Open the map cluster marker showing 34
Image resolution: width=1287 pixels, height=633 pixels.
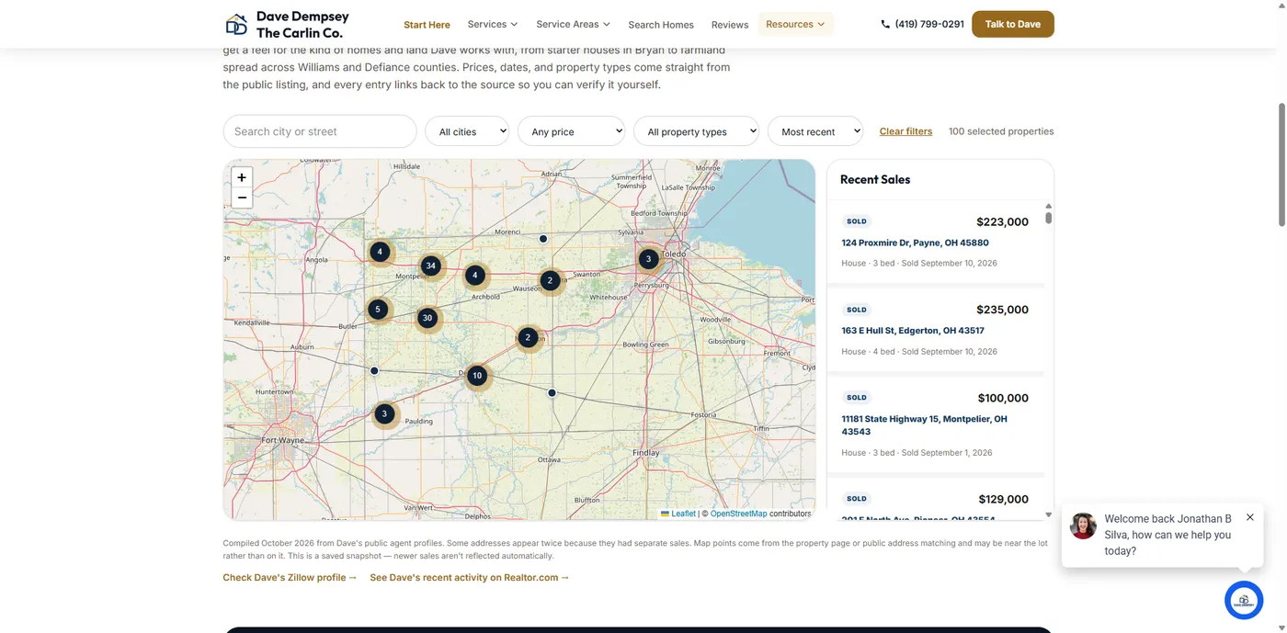click(x=430, y=266)
